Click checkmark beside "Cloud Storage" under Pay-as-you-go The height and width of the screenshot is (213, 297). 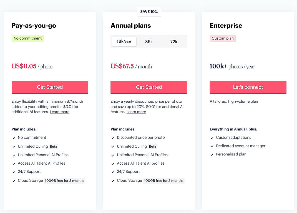pos(14,180)
